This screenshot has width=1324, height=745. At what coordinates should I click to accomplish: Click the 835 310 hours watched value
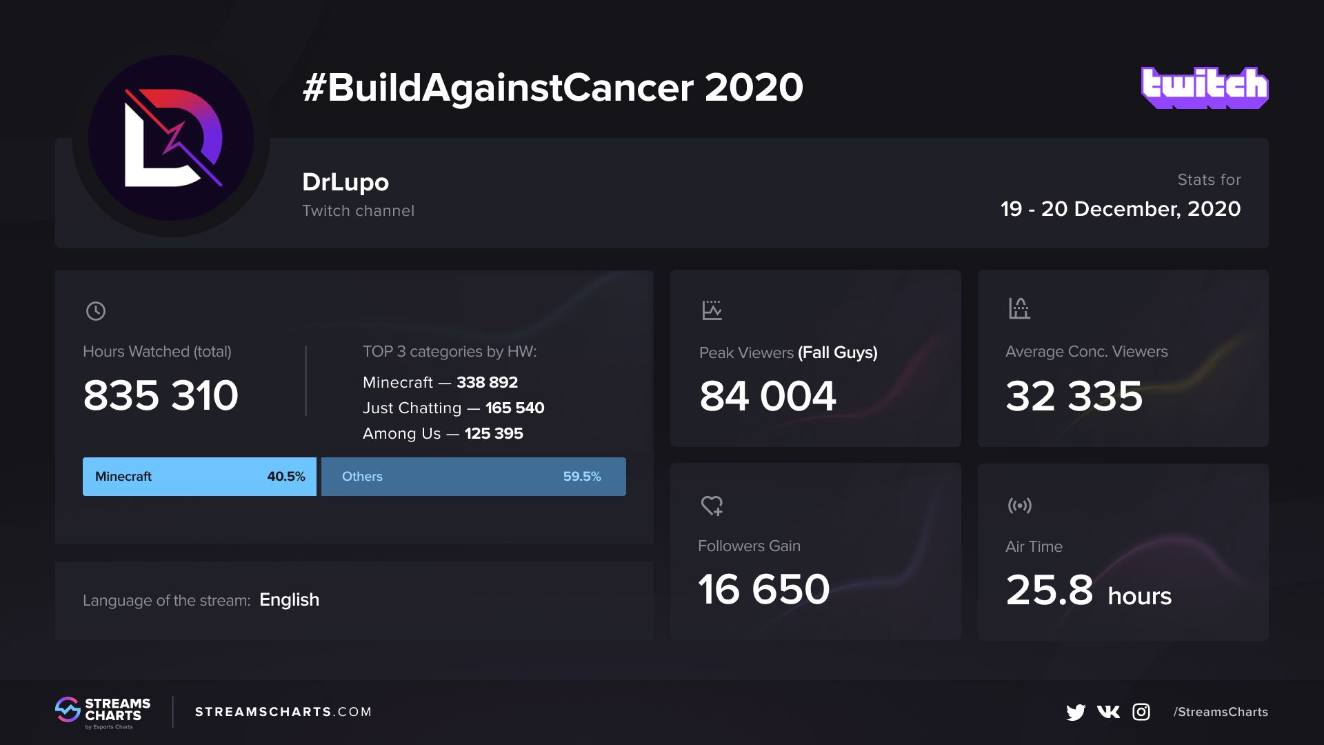161,395
